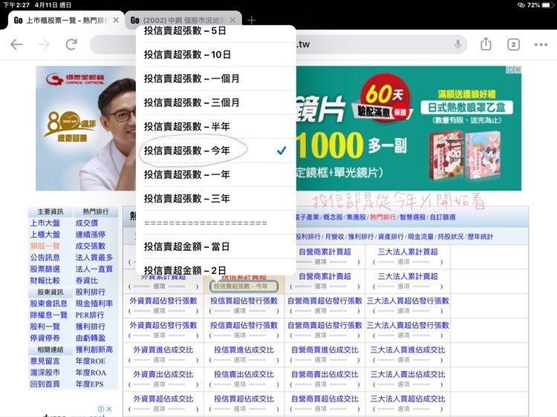Open the tab switcher showing 2 tabs
557x417 pixels.
point(513,45)
